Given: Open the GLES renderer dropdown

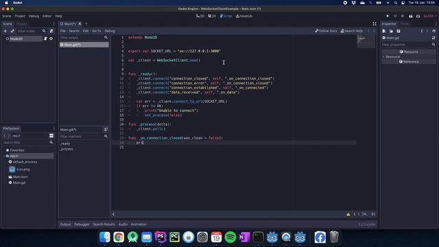Looking at the screenshot, I should tap(429, 16).
